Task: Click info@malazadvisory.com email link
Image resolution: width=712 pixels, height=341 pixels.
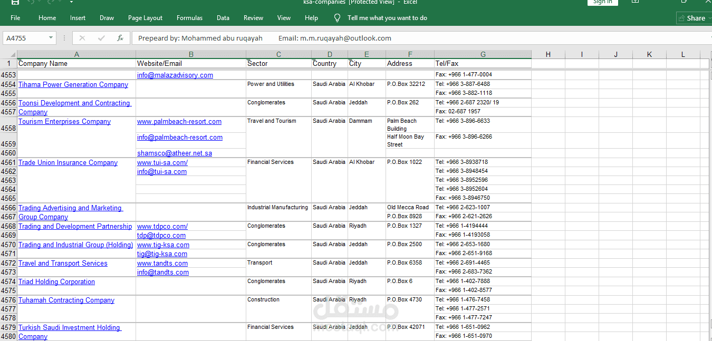Action: pos(175,75)
